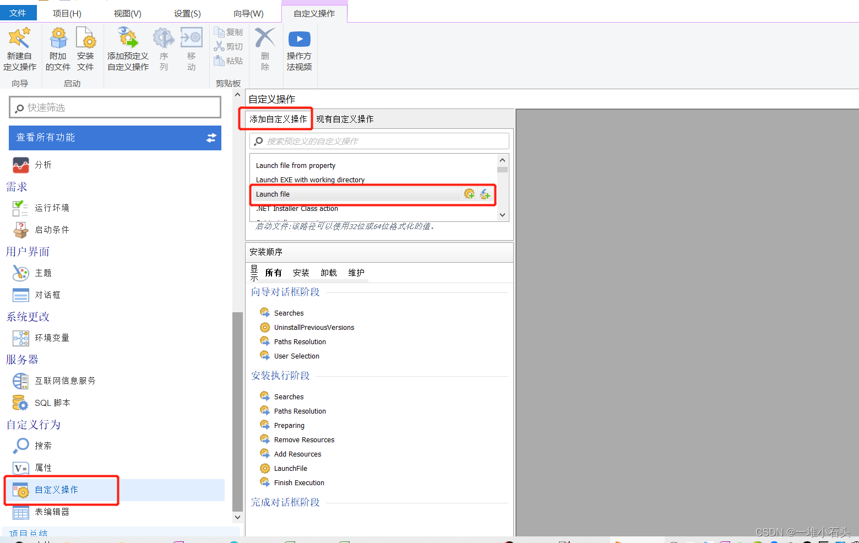The height and width of the screenshot is (543, 859).
Task: Open 互联网信息服务 panel
Action: (x=64, y=381)
